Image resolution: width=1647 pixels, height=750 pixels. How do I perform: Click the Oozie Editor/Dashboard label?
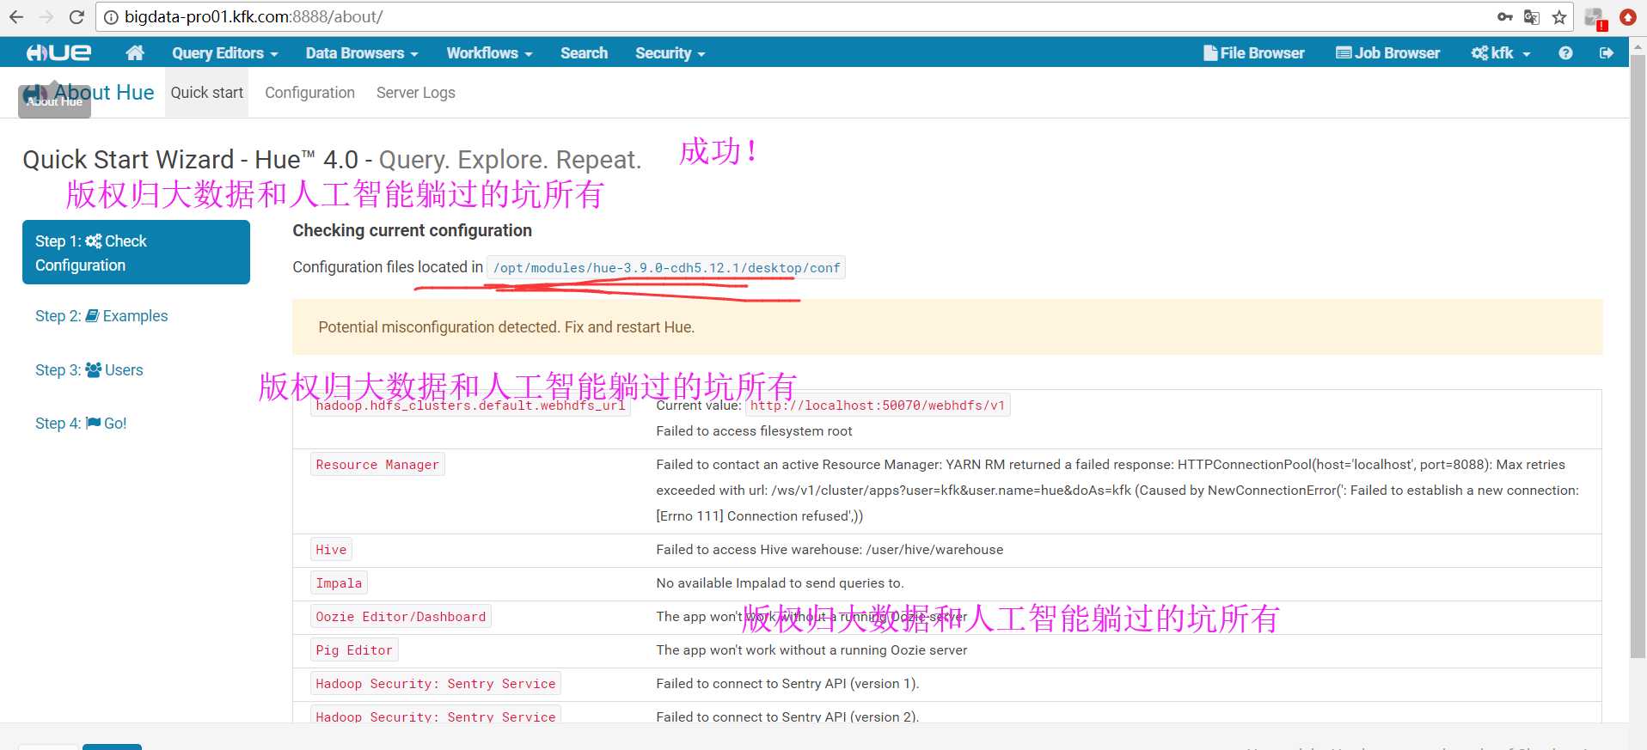401,617
